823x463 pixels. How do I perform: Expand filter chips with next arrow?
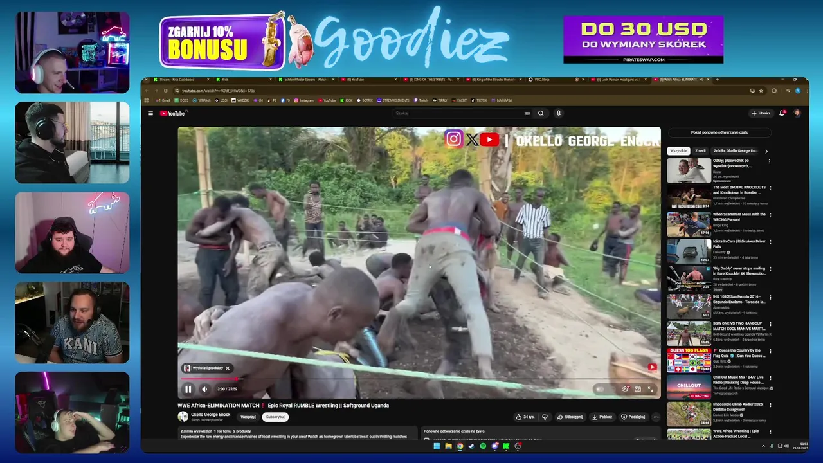tap(766, 151)
